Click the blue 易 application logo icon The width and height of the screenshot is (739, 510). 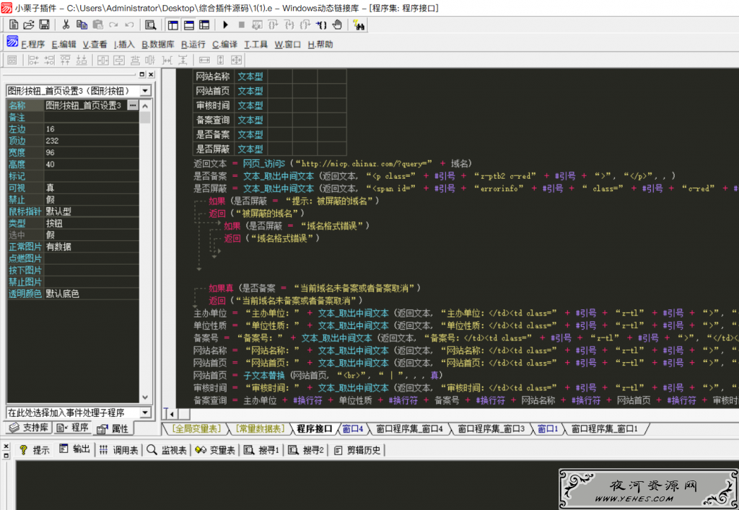[x=12, y=41]
